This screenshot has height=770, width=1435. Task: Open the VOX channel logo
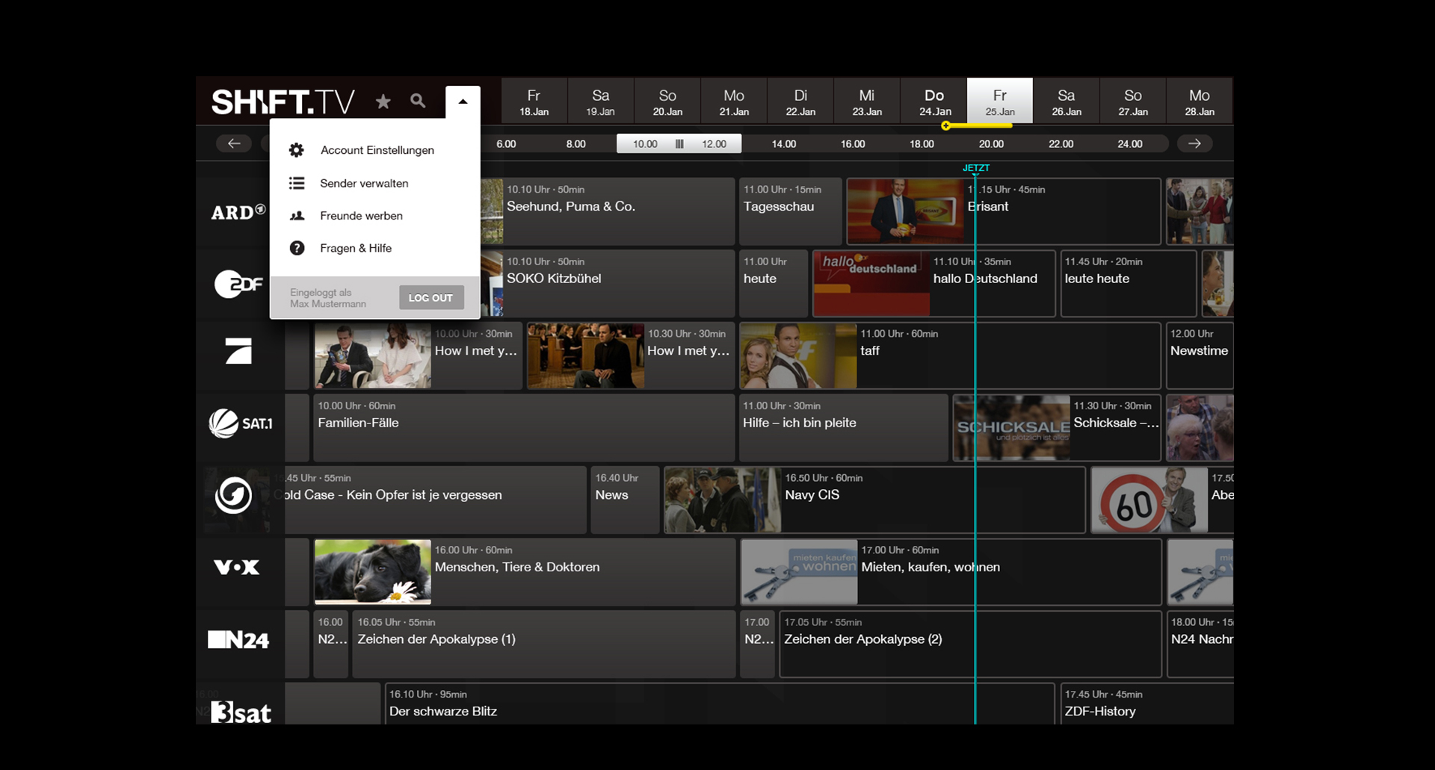coord(237,568)
